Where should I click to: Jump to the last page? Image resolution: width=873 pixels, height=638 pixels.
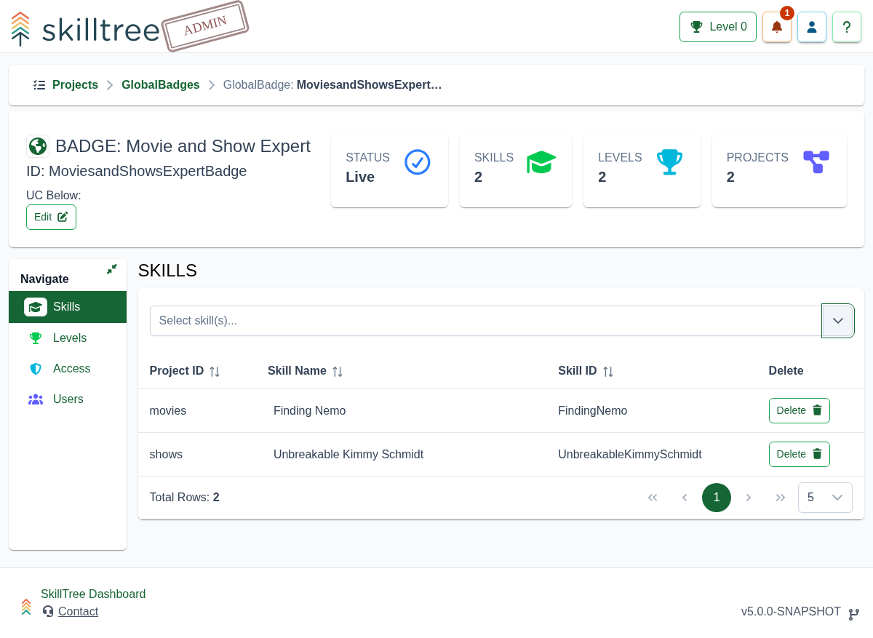click(781, 498)
